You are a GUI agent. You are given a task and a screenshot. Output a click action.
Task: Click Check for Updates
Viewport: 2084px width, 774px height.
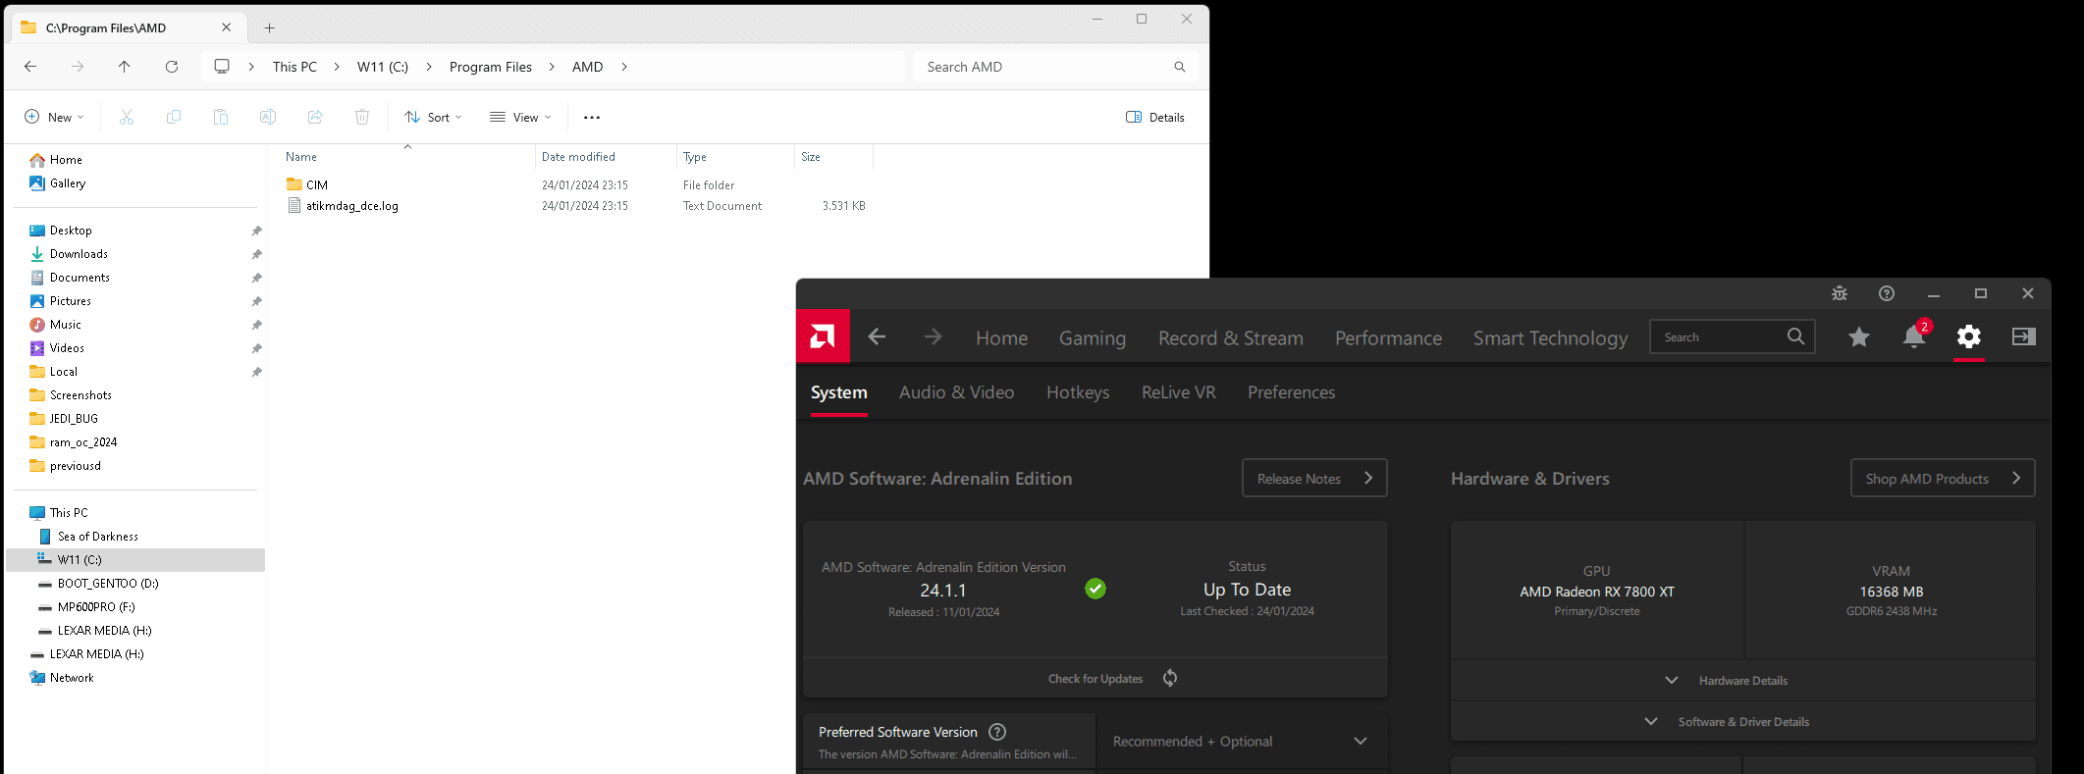[x=1095, y=678]
